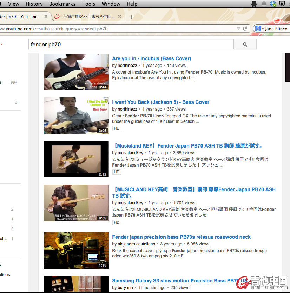
Task: Open the notification bell in menu bar
Action: coord(264,4)
